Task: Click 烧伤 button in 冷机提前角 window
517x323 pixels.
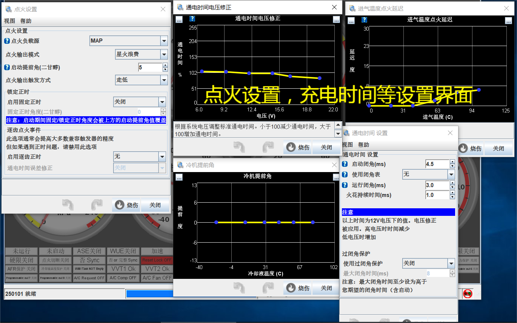Action: coord(298,288)
